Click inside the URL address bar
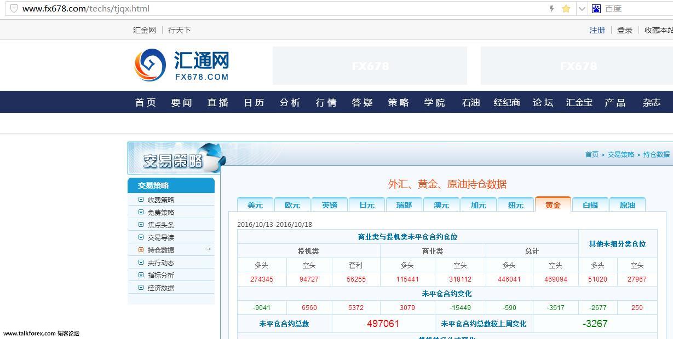Screen dimensions: 673x339 219,8
